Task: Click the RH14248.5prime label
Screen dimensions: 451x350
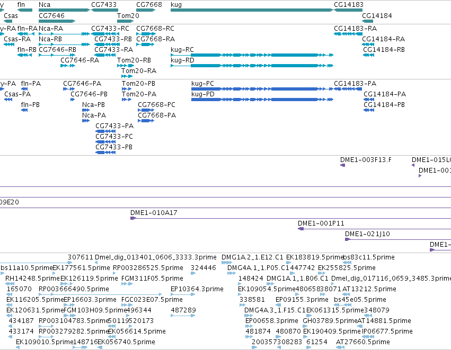Action: click(32, 279)
